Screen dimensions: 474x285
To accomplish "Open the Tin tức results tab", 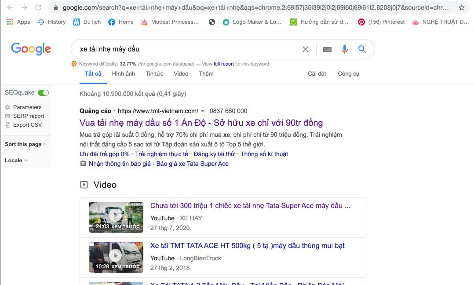I will (154, 73).
